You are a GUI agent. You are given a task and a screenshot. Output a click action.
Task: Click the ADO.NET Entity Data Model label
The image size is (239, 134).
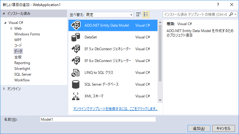pyautogui.click(x=107, y=25)
